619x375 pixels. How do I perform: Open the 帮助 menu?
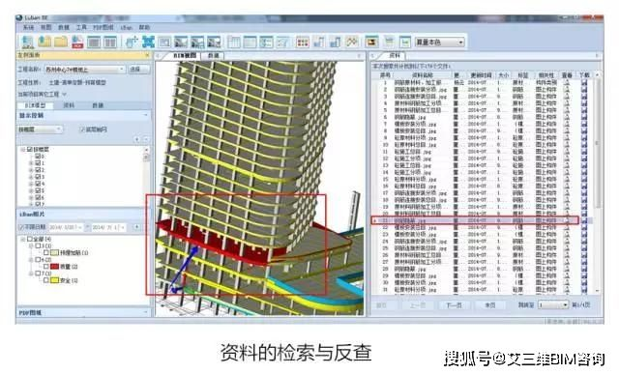[144, 27]
